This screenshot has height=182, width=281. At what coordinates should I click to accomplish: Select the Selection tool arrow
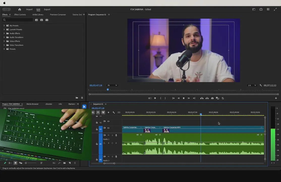(x=84, y=107)
